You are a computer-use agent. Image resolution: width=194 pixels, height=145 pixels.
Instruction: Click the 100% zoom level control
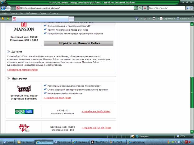pyautogui.click(x=181, y=136)
